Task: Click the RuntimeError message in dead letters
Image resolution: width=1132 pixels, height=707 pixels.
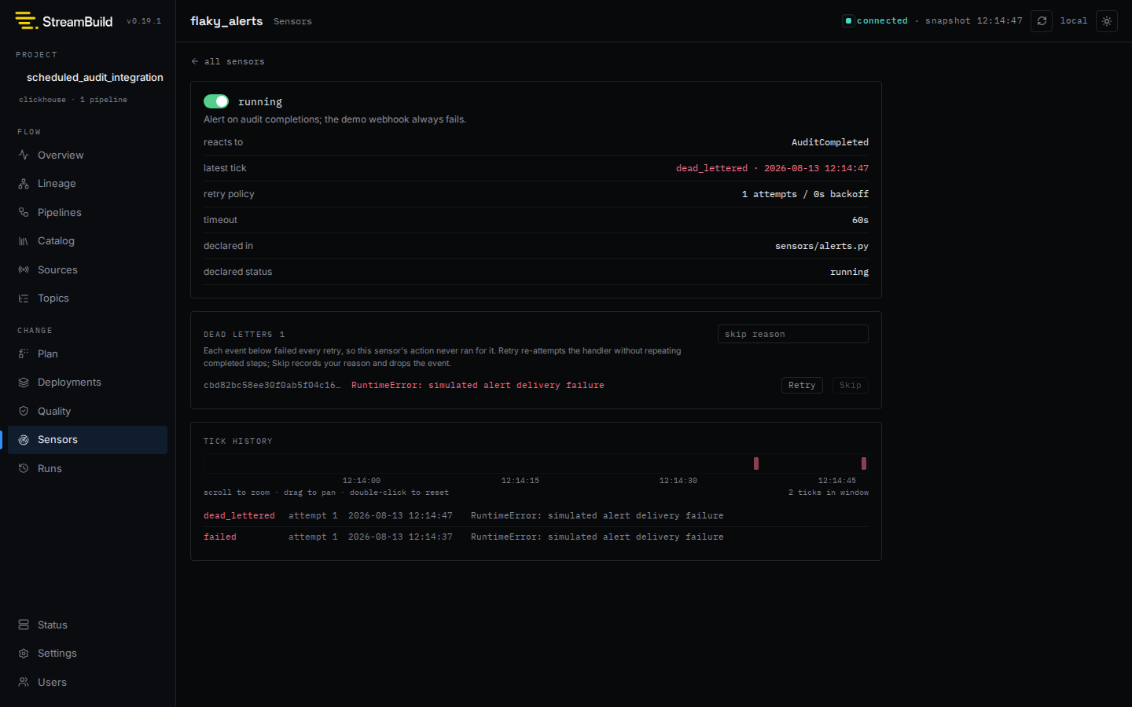Action: [x=478, y=385]
